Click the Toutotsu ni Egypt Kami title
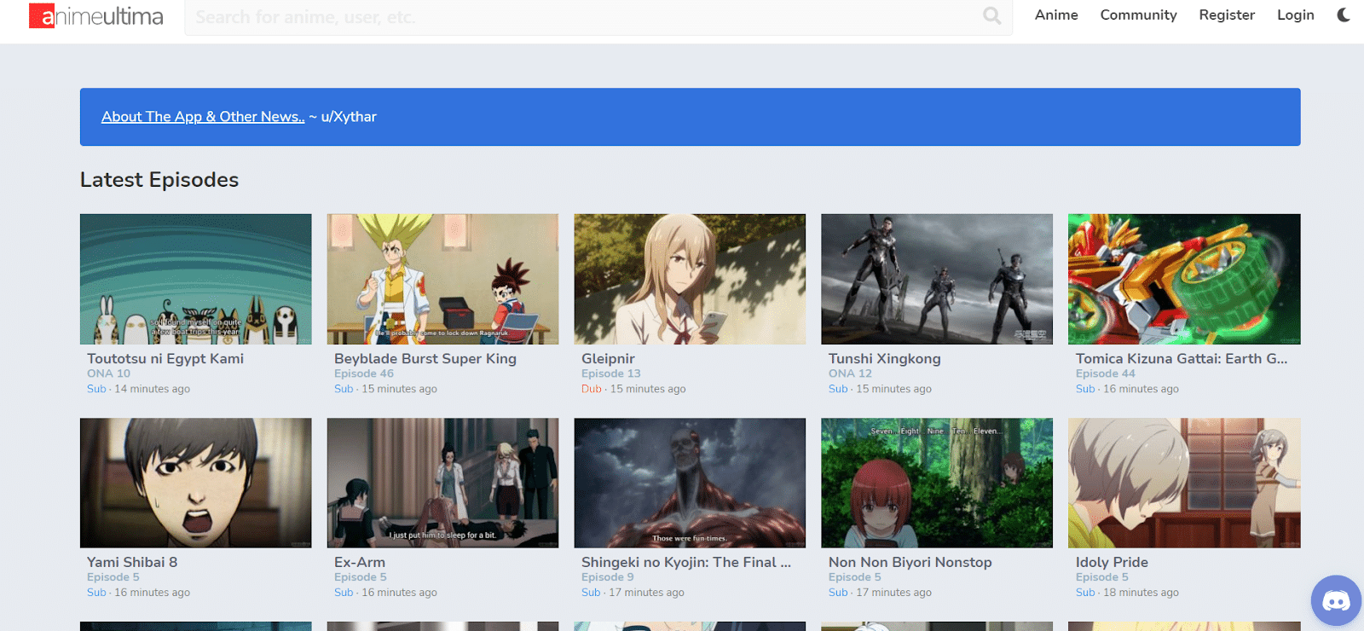 coord(165,359)
